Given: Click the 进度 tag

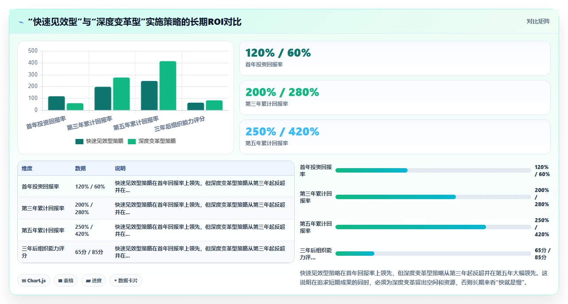Looking at the screenshot, I should pyautogui.click(x=93, y=281).
